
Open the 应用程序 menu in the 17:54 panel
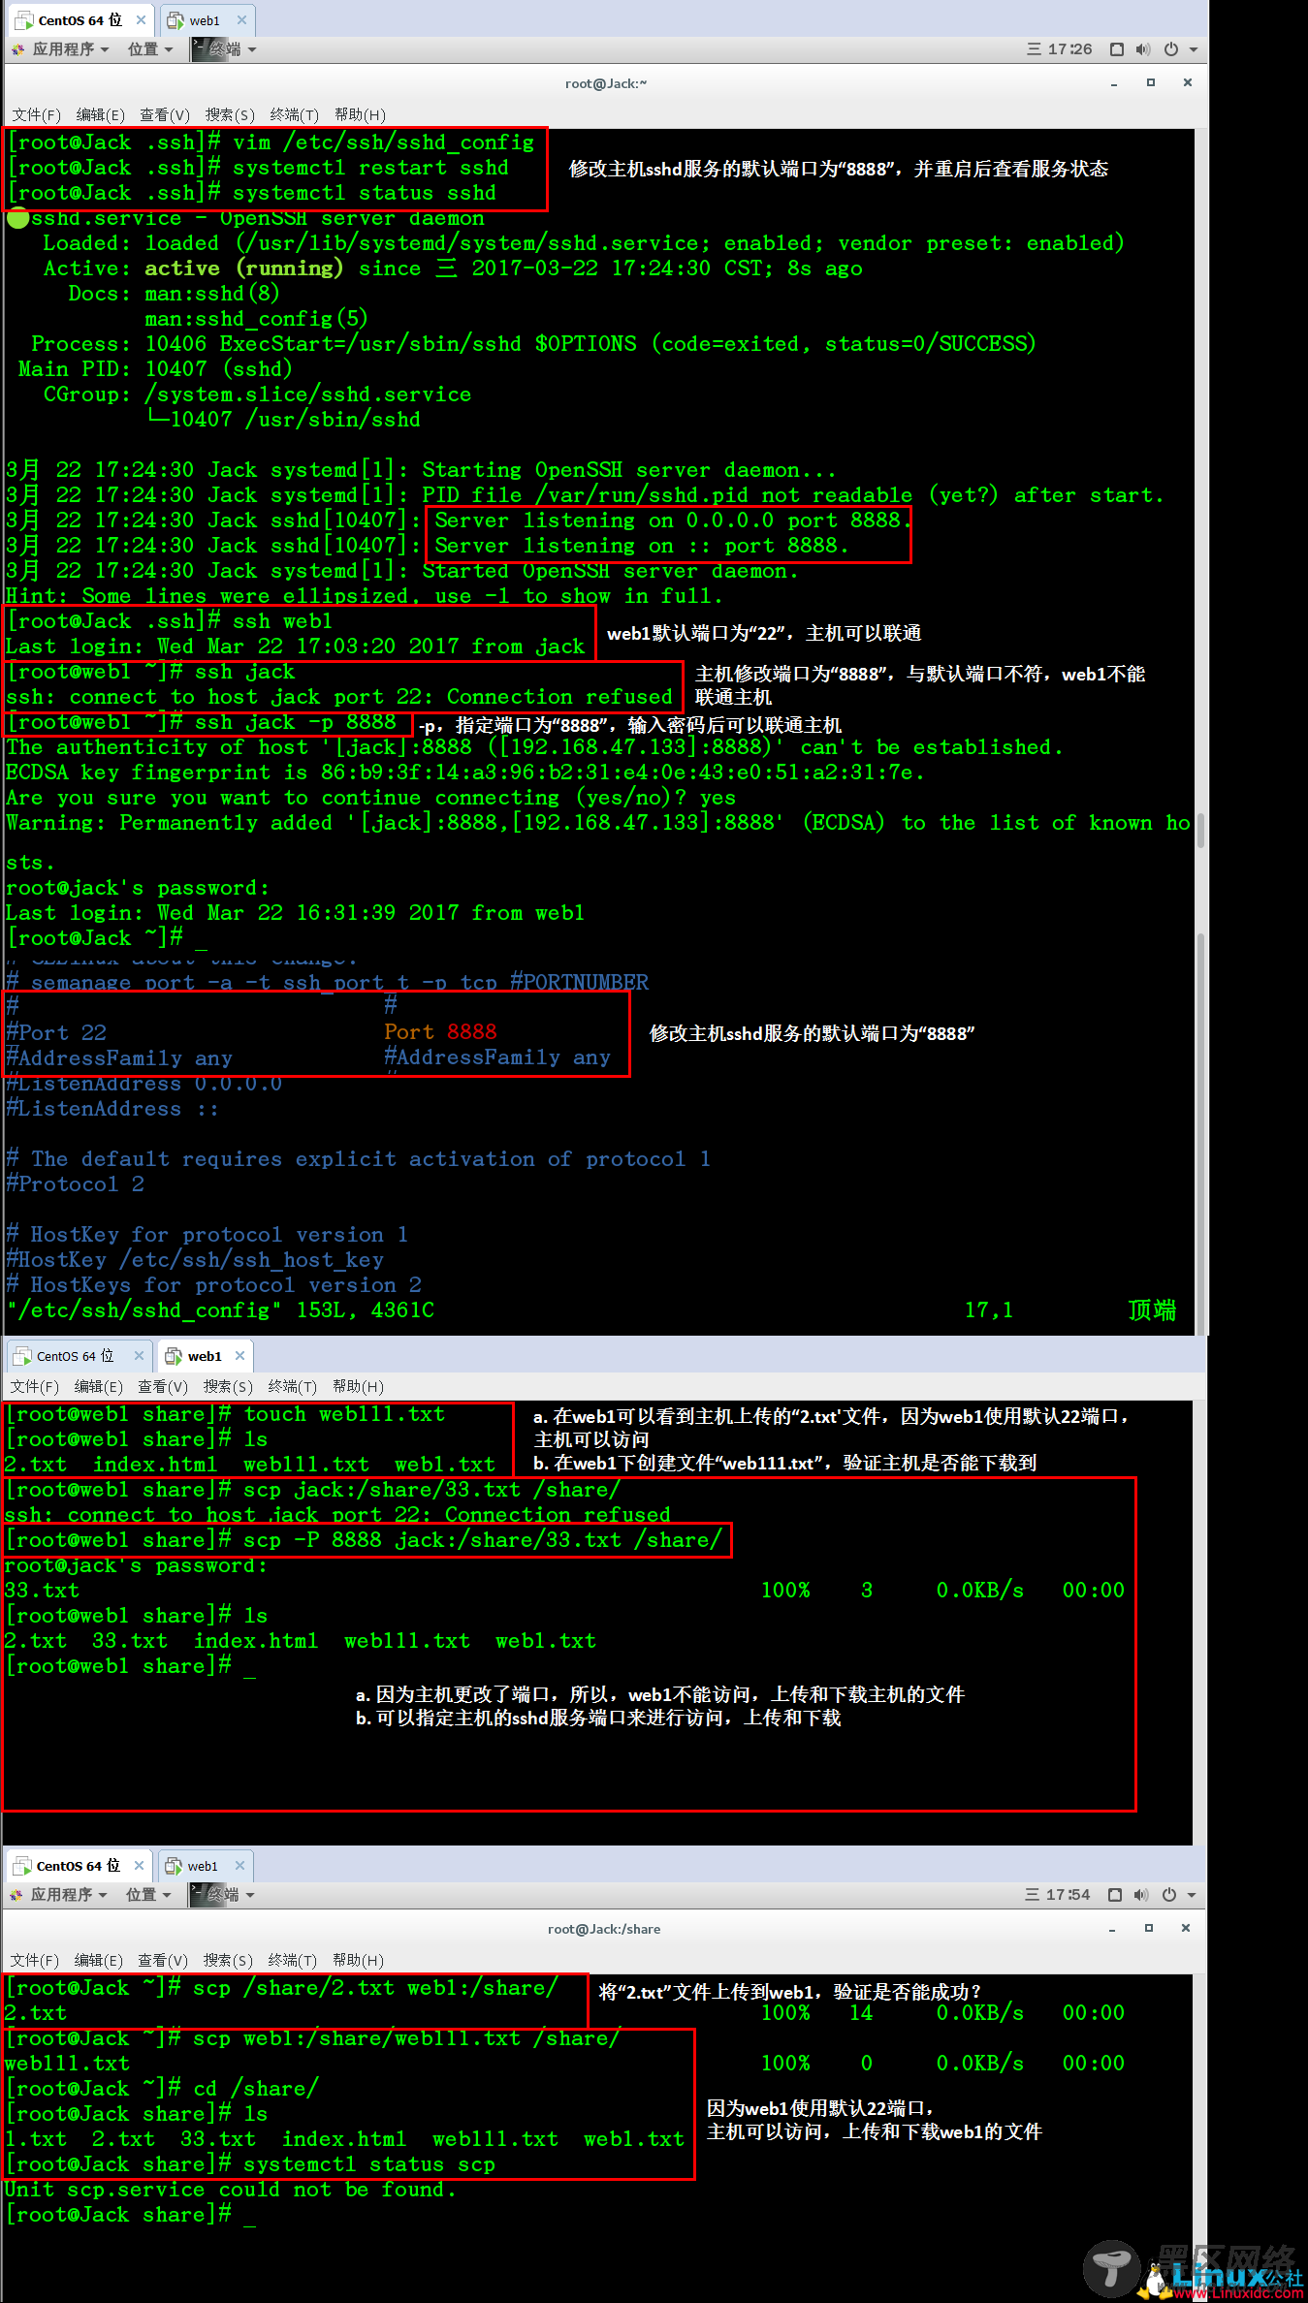pos(68,1895)
